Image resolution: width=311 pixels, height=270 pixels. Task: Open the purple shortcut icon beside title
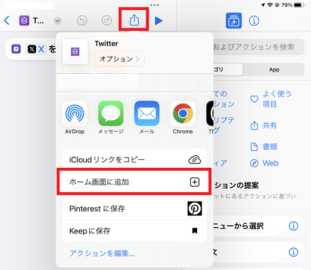[24, 20]
